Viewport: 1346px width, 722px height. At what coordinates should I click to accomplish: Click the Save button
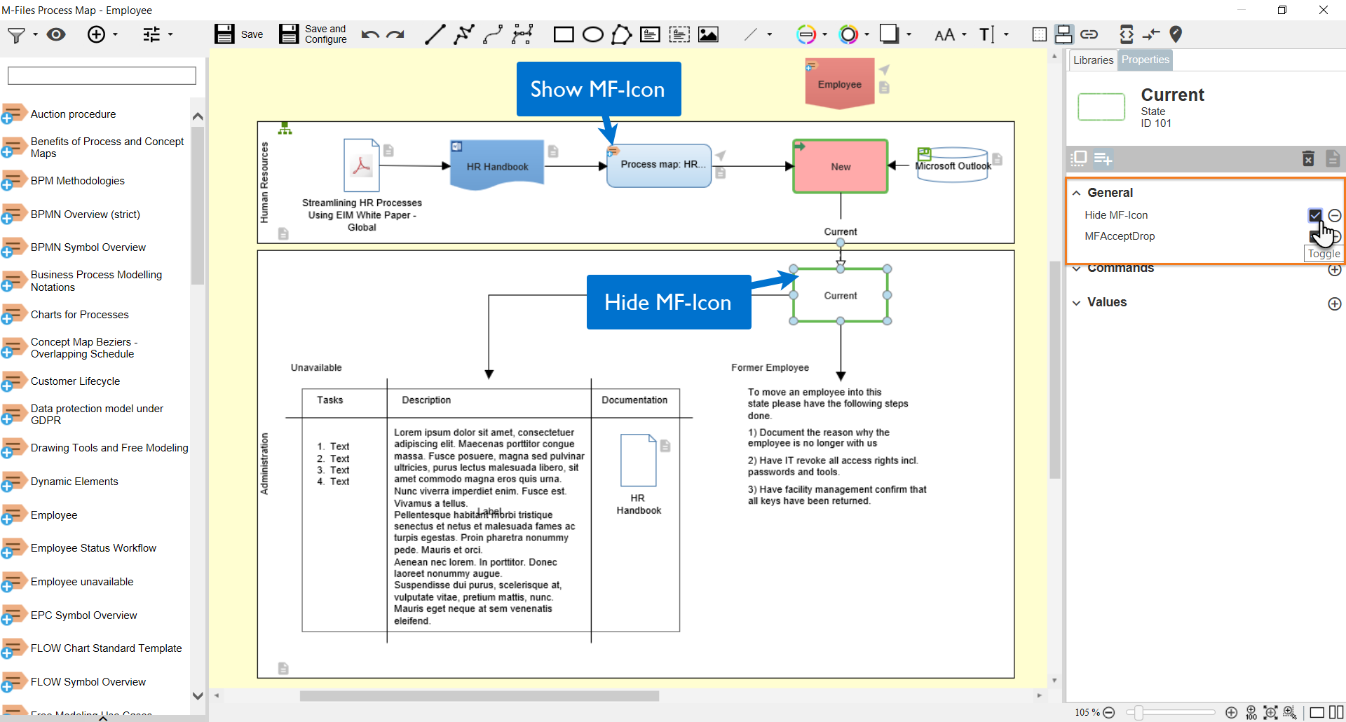(x=238, y=34)
